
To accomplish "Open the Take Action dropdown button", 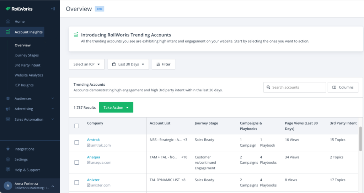I will tap(116, 108).
